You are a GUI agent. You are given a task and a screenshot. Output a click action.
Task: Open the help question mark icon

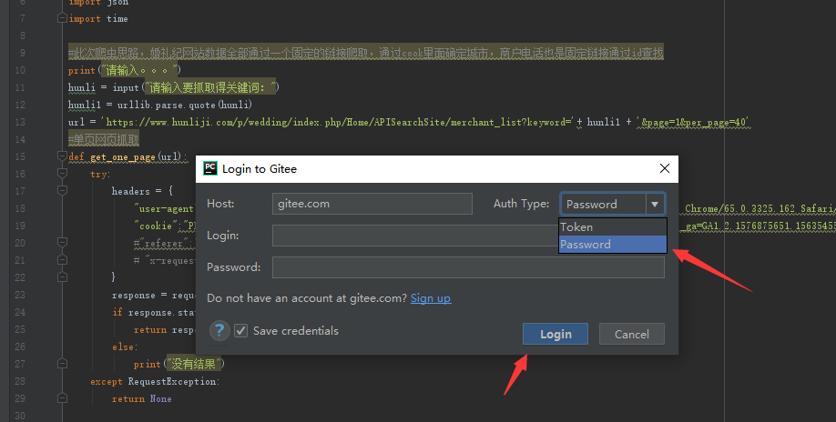[219, 330]
